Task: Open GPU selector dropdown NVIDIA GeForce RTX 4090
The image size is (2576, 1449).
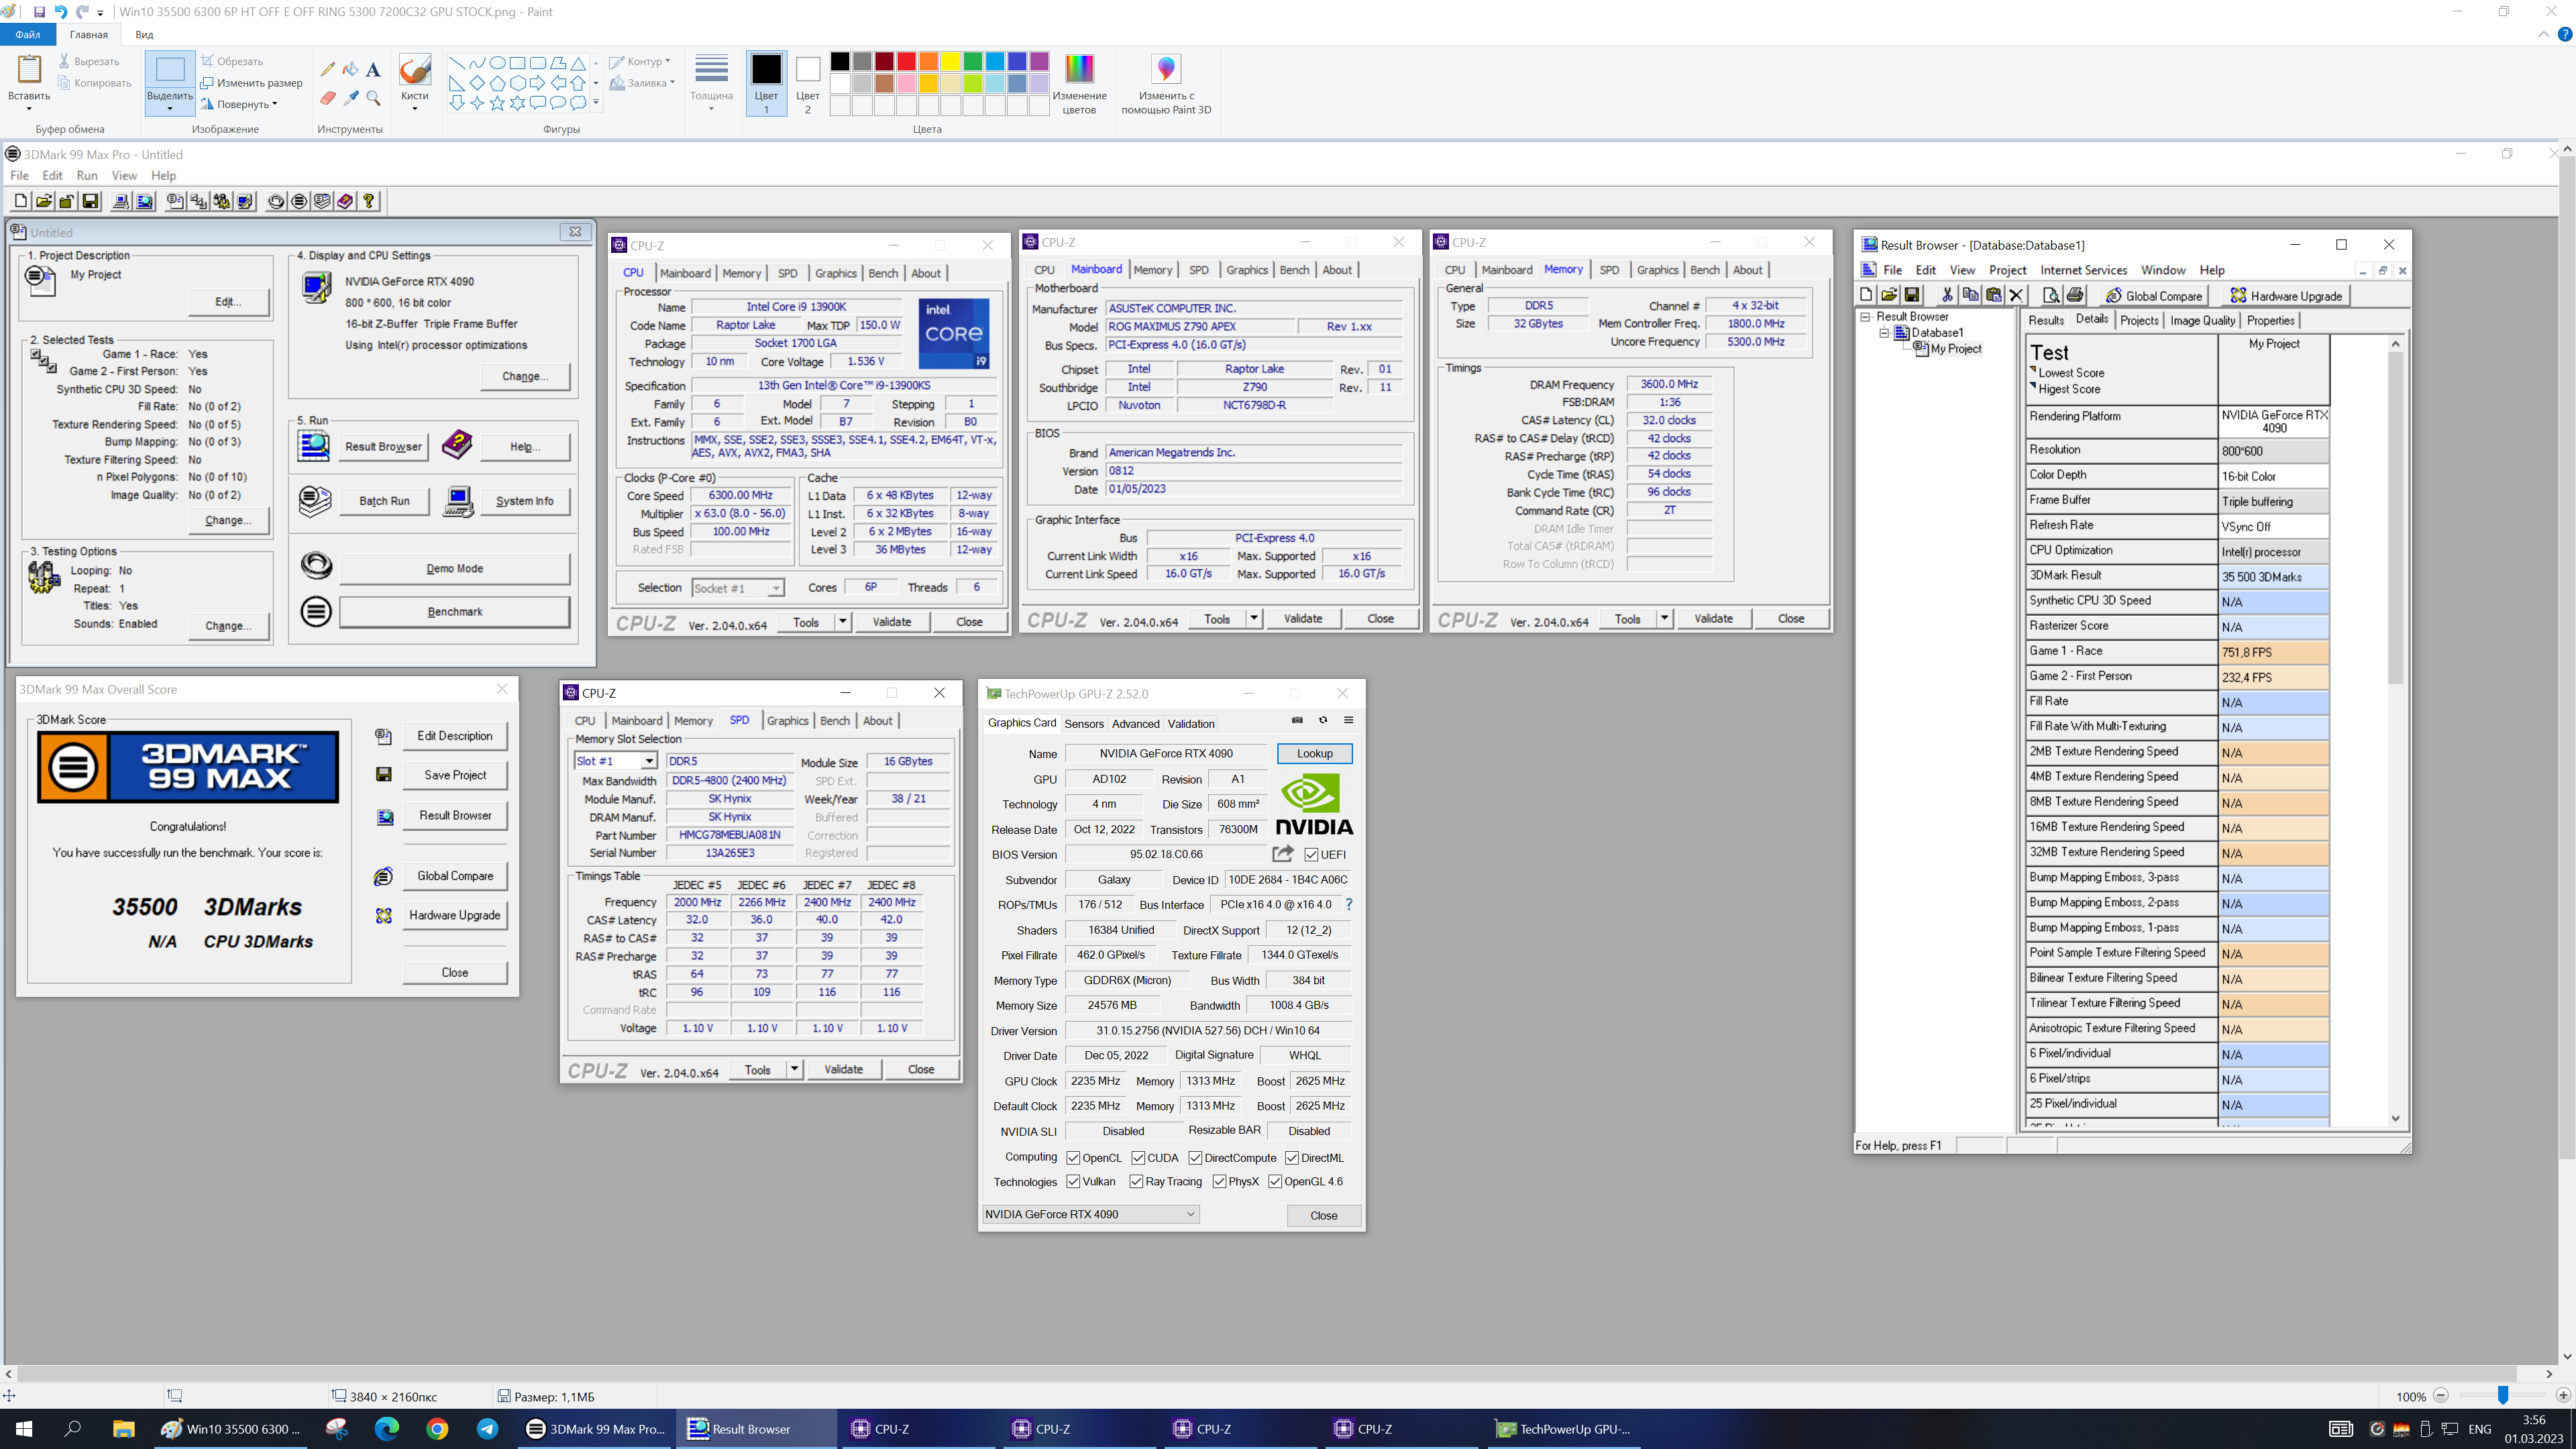Action: pyautogui.click(x=1091, y=1214)
